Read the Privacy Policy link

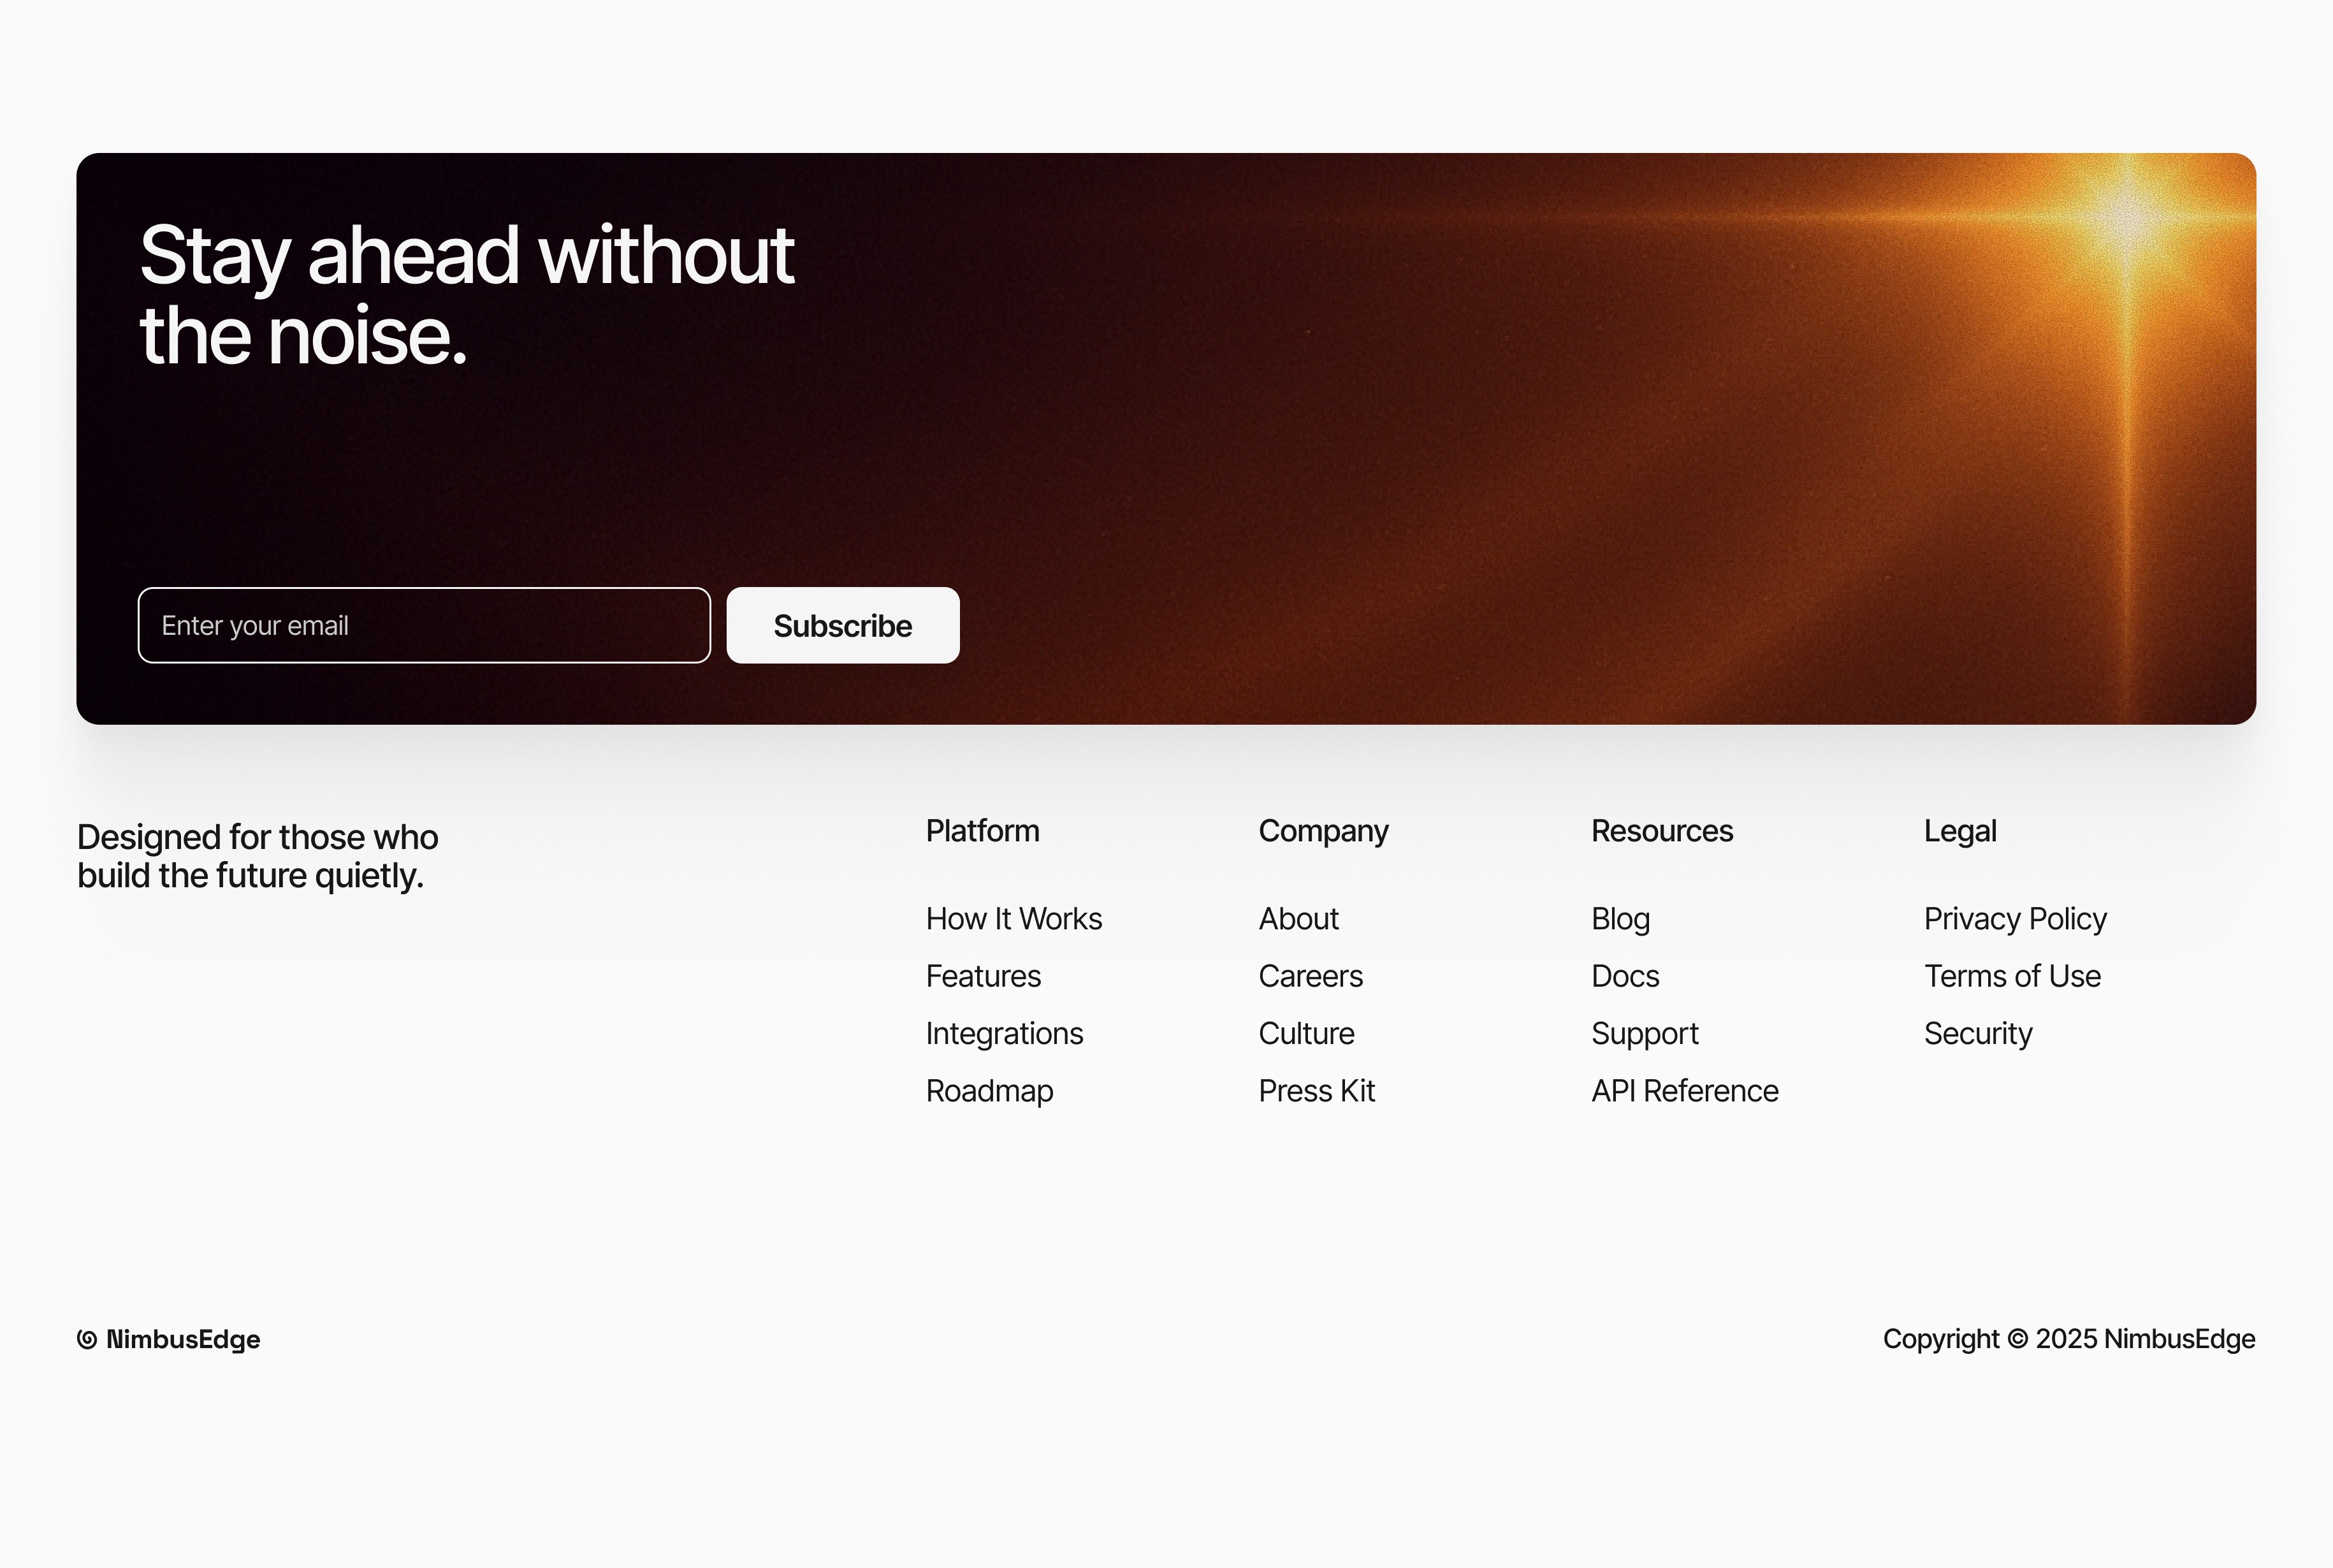2014,919
